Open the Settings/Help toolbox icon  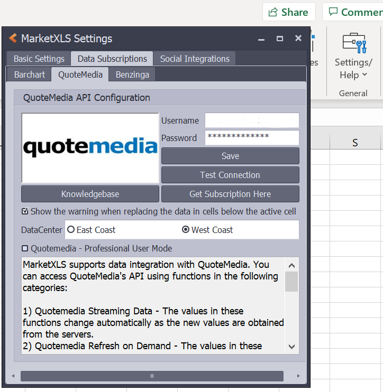tap(354, 43)
